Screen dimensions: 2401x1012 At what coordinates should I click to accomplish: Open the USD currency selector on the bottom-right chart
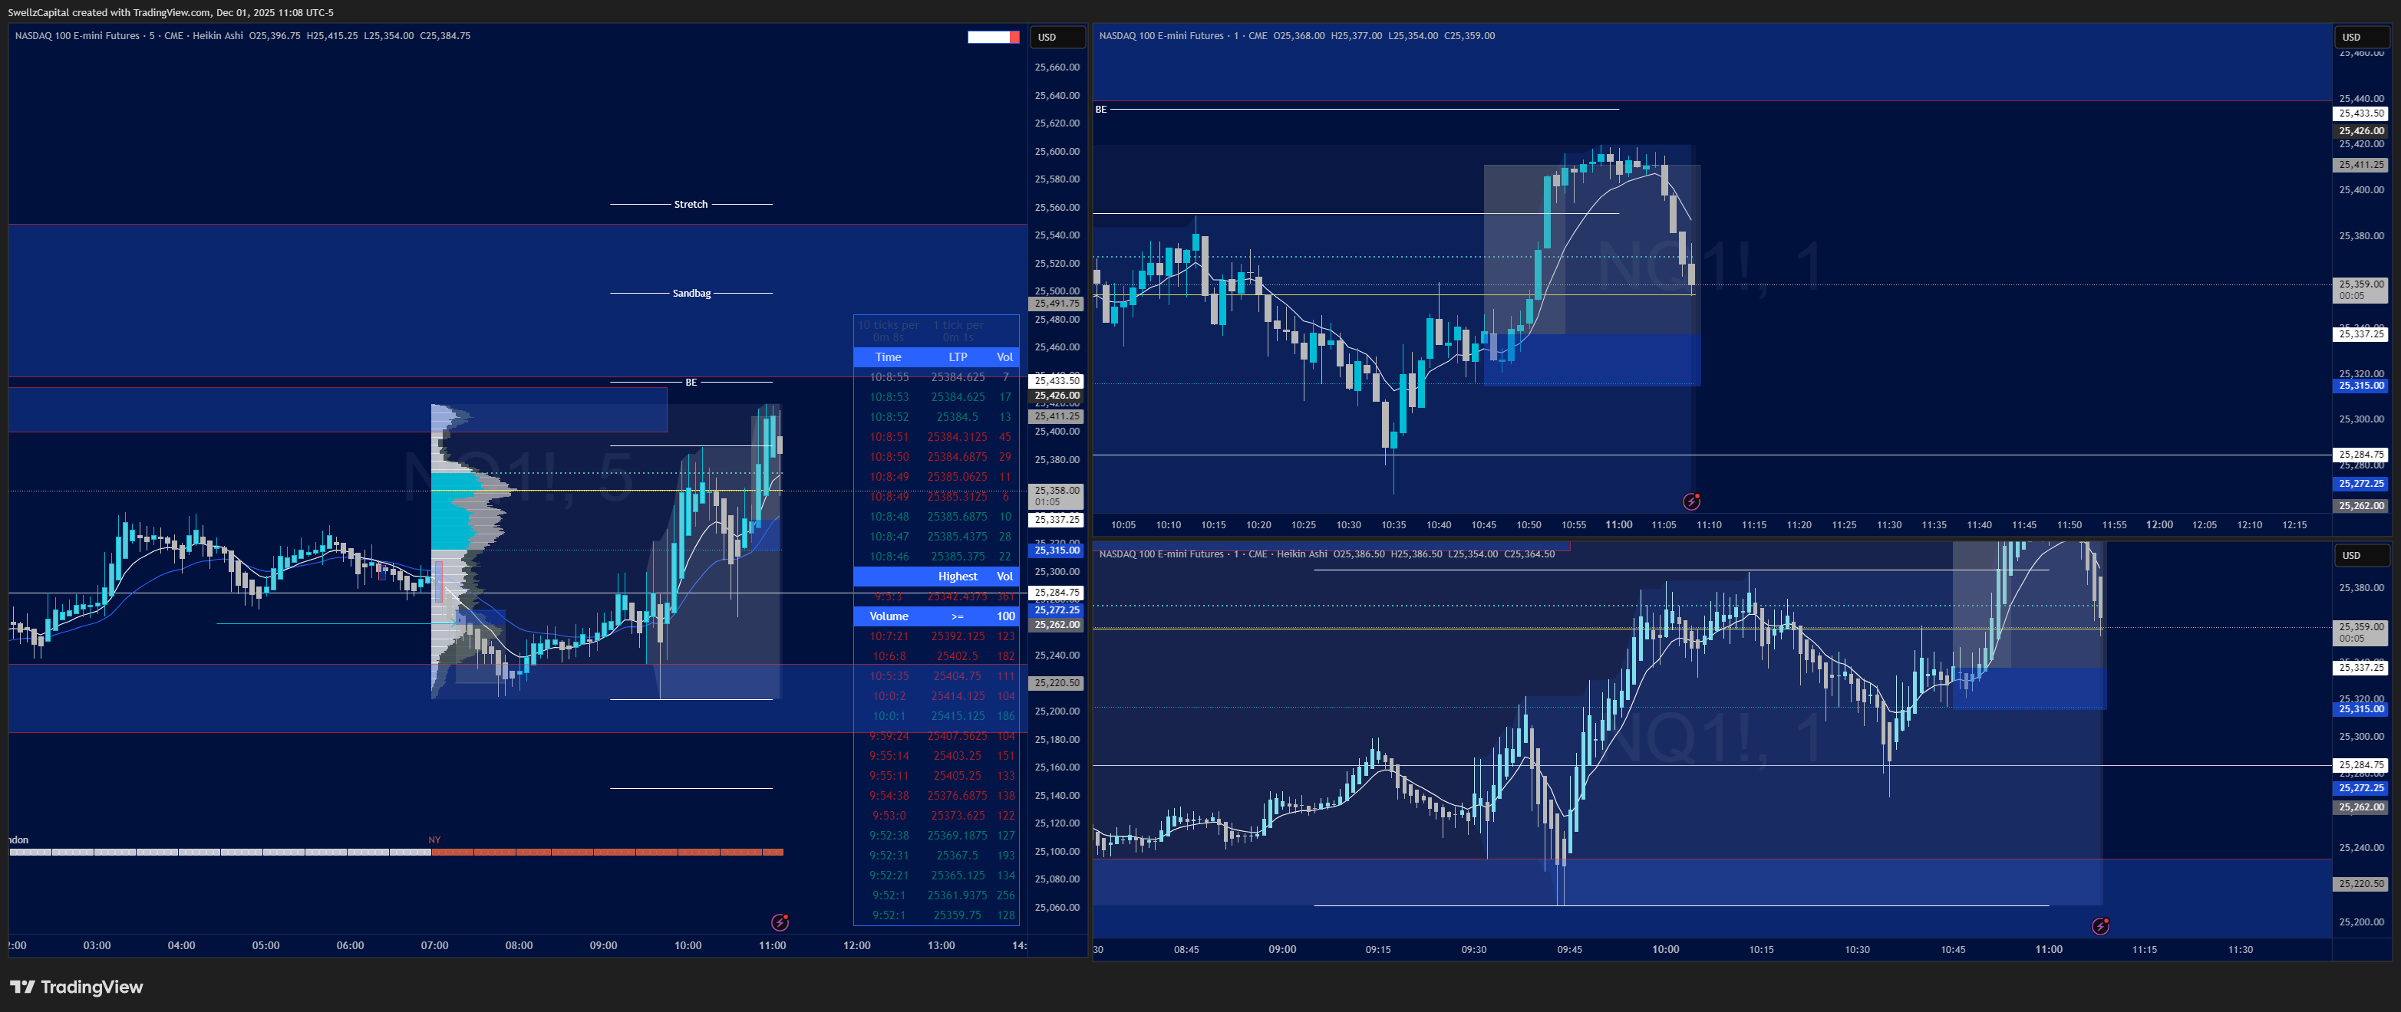2361,556
